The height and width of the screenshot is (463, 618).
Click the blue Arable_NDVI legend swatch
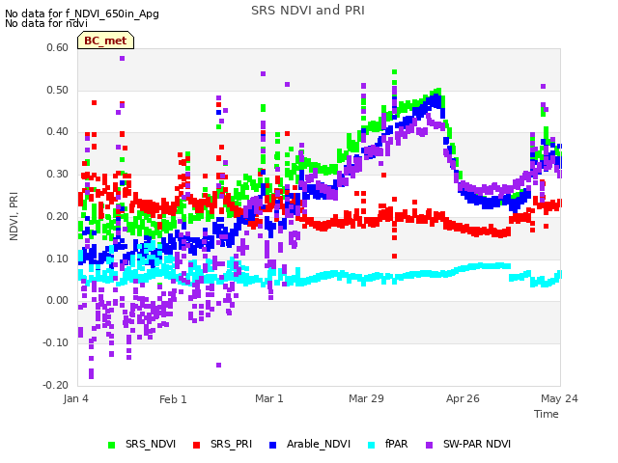pos(272,445)
